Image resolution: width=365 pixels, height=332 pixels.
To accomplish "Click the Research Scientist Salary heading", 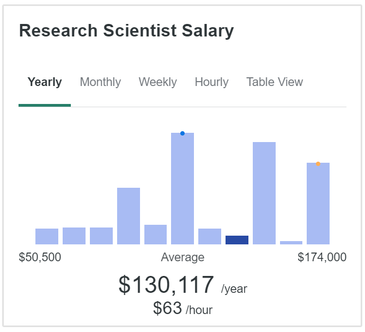I will (x=126, y=31).
